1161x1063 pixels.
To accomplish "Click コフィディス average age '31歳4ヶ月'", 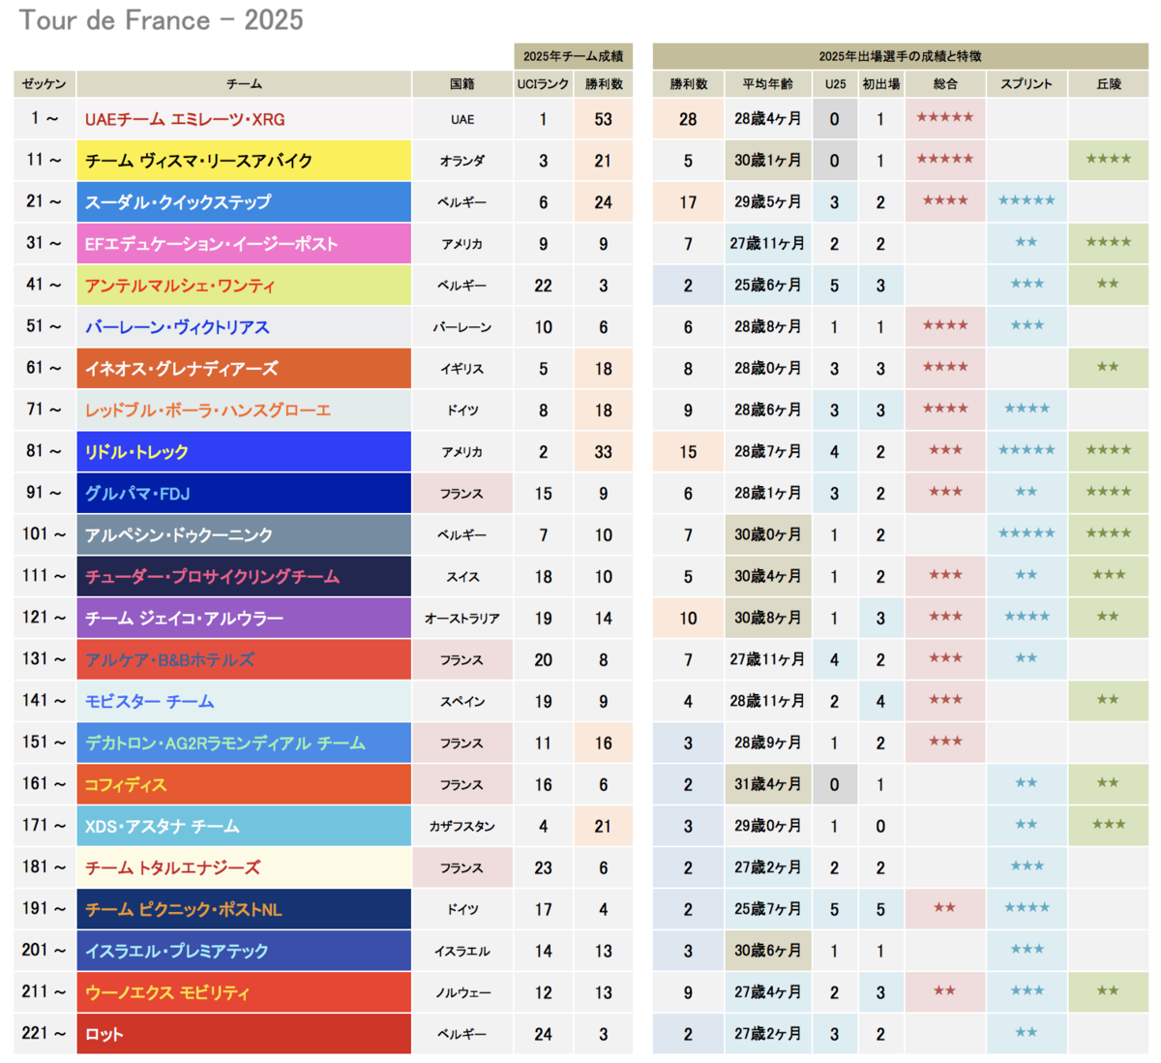I will [767, 785].
